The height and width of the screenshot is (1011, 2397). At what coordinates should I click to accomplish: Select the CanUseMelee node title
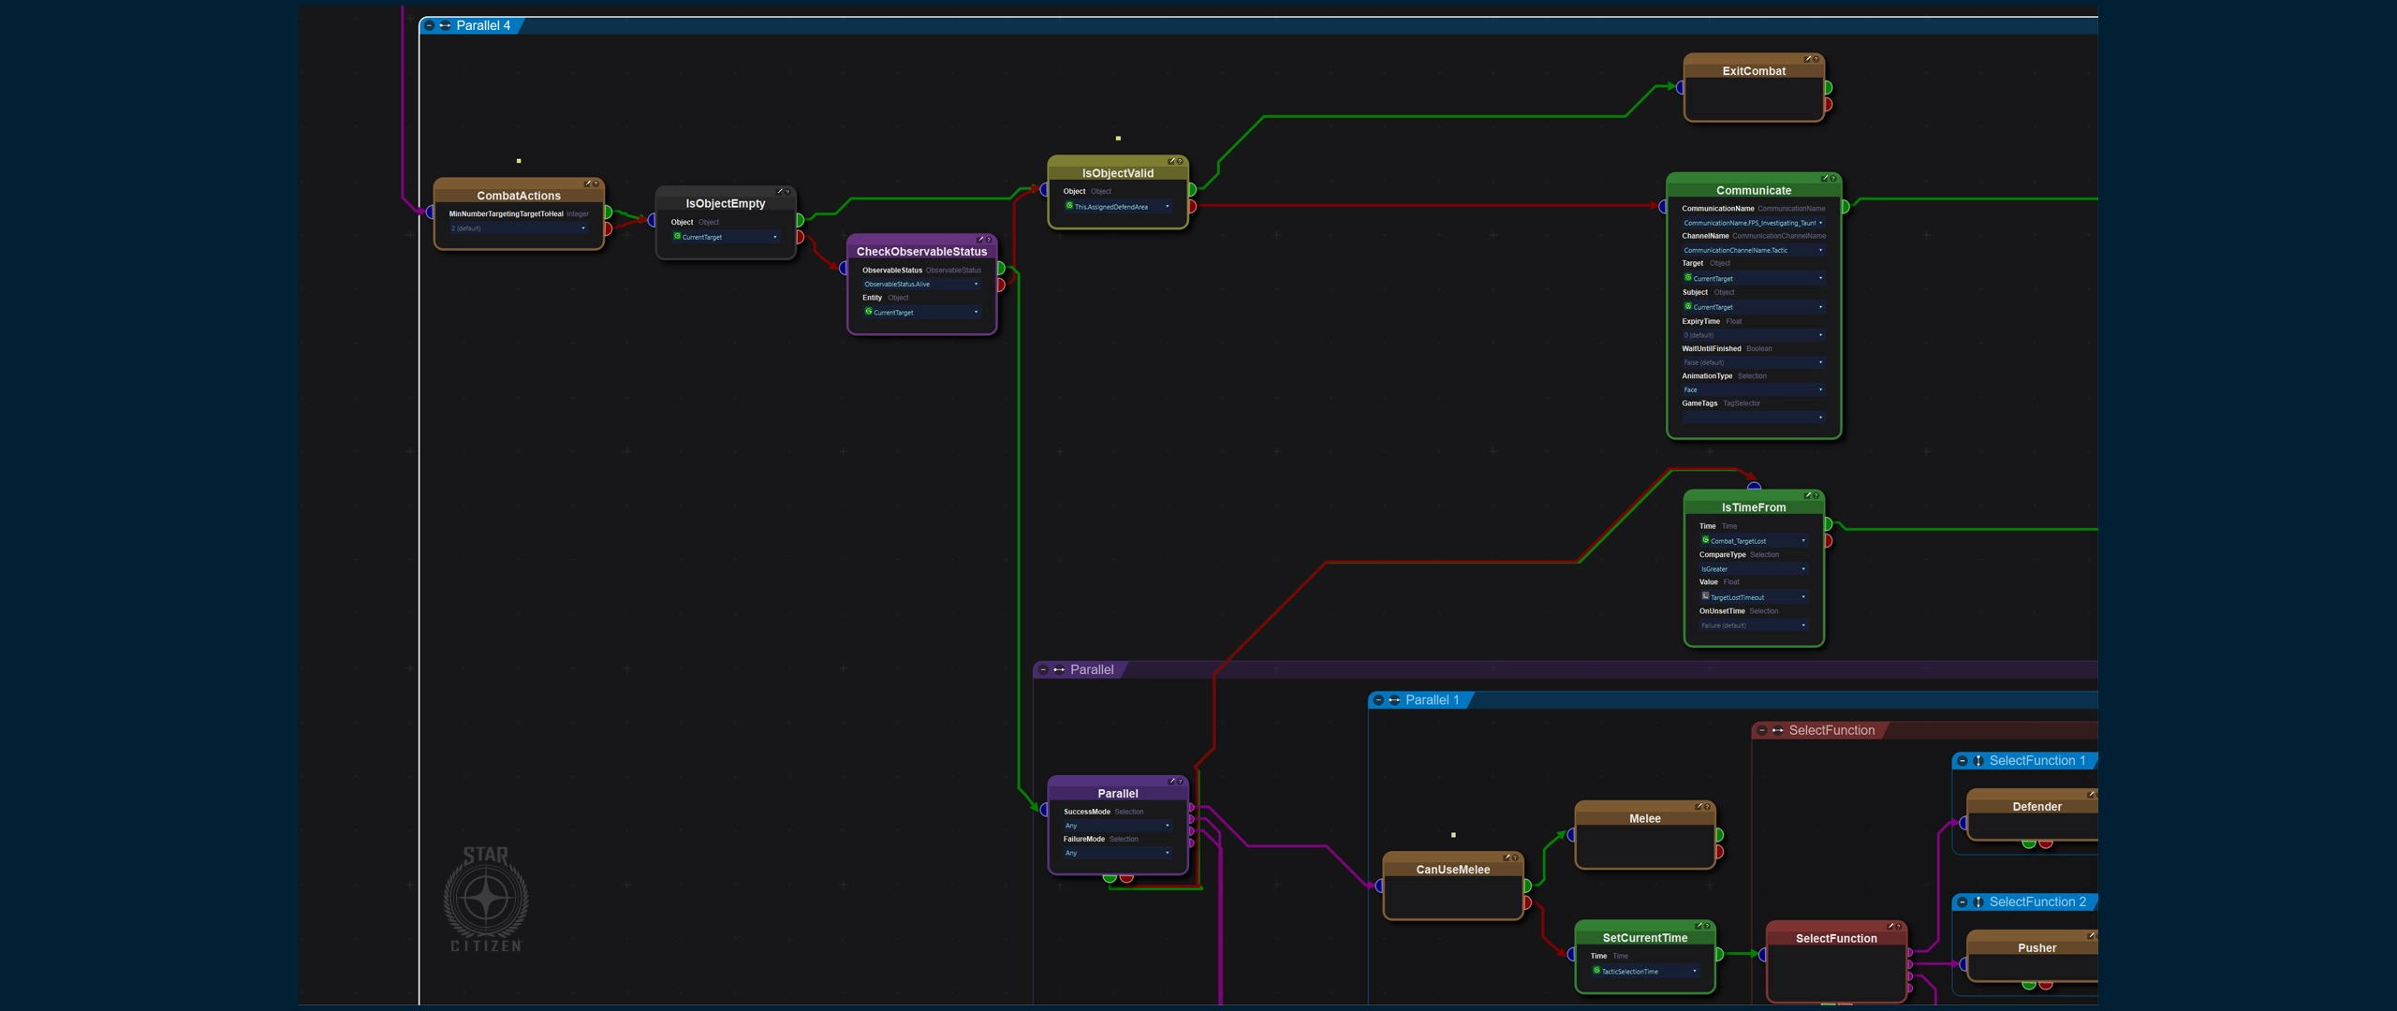[x=1452, y=870]
